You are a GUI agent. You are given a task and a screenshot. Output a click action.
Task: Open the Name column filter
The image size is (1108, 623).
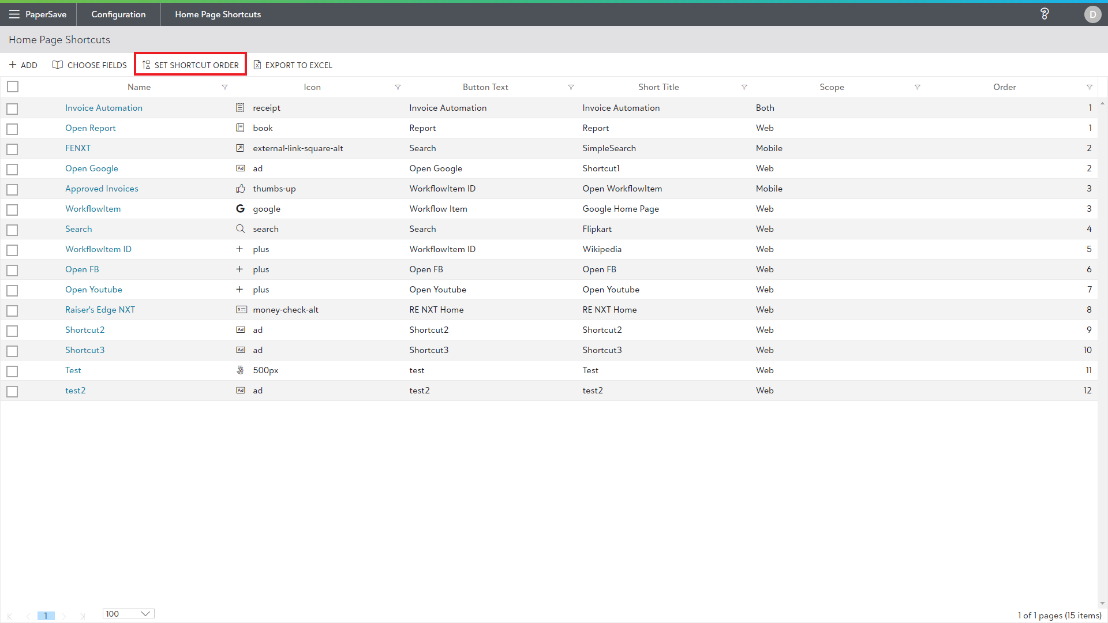224,87
